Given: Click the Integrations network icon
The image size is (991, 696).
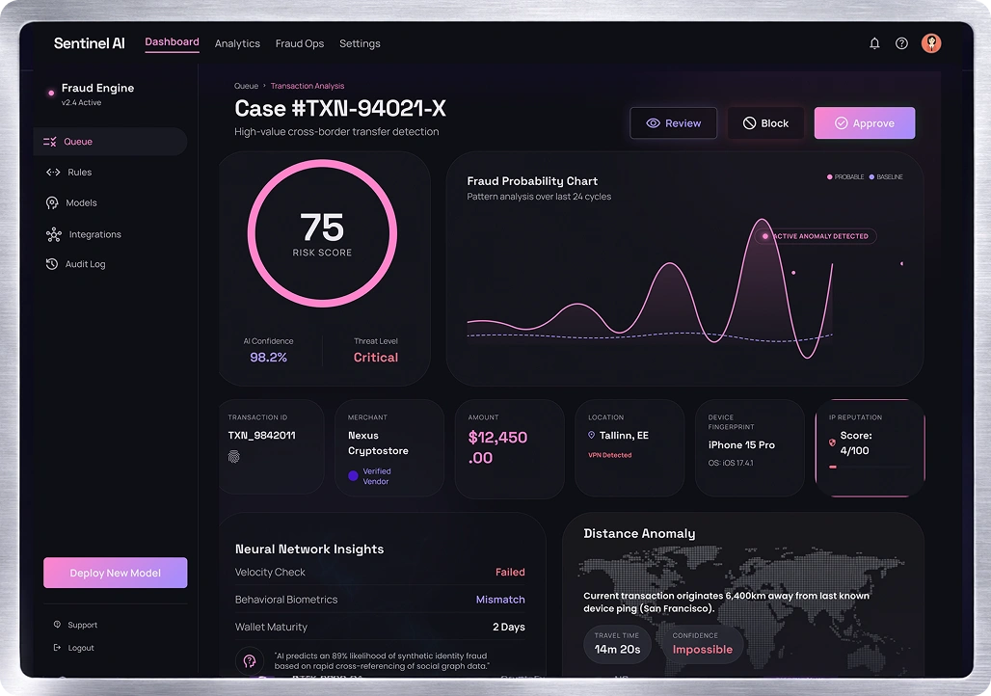Looking at the screenshot, I should 52,234.
